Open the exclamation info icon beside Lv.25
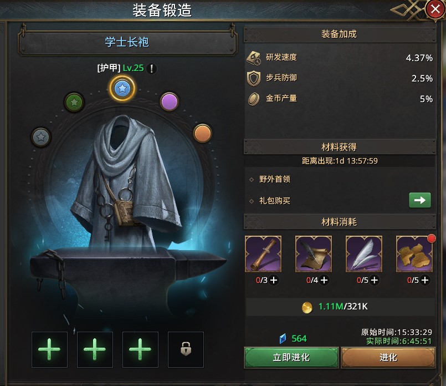Screen dimensions: 446x386 [x=152, y=69]
